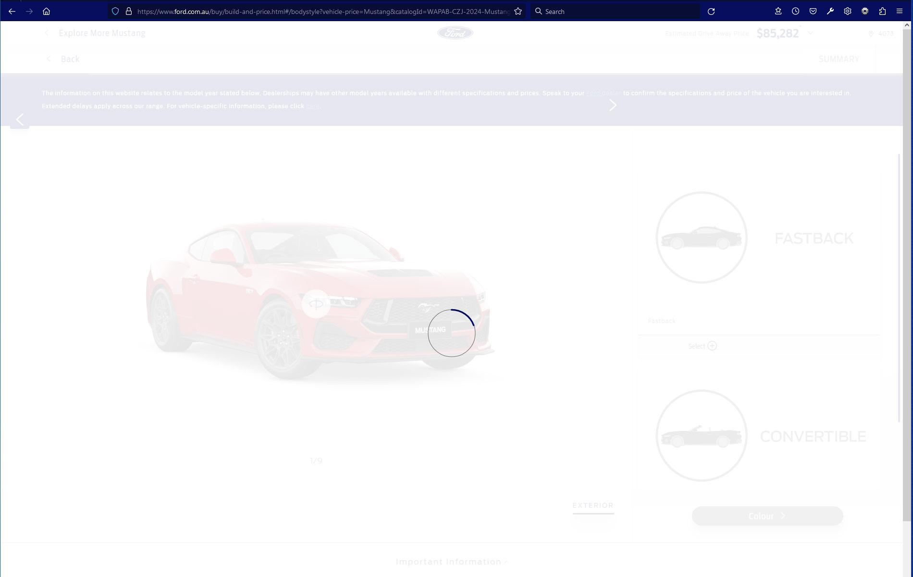Click the browser search field
913x577 pixels.
(615, 11)
